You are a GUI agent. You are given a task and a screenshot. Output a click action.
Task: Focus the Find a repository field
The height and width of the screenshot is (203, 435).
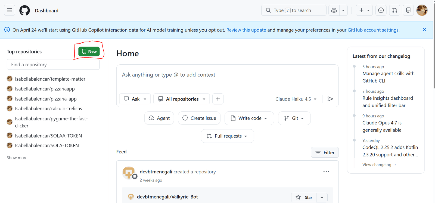pos(53,65)
